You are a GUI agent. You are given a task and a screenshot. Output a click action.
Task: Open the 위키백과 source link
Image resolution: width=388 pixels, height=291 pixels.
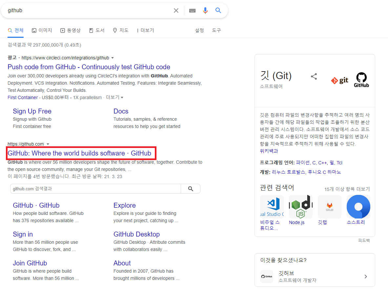coord(269,151)
